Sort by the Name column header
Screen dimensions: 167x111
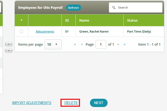pyautogui.click(x=84, y=20)
